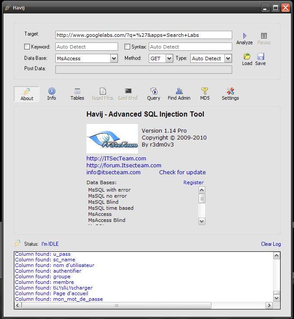Click the info@itsecteam.com email link
The image size is (294, 319).
[113, 173]
